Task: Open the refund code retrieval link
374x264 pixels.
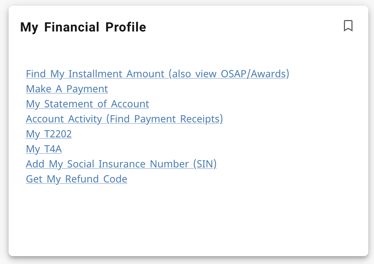Action: [x=76, y=179]
